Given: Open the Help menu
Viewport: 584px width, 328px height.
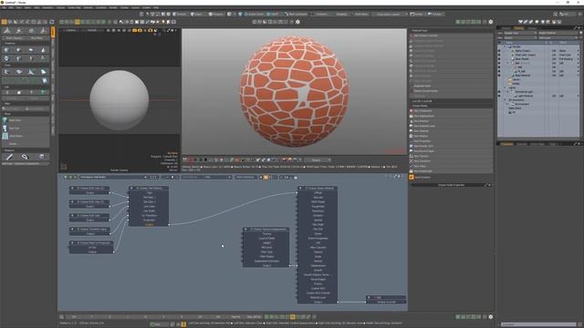Looking at the screenshot, I should [x=156, y=7].
